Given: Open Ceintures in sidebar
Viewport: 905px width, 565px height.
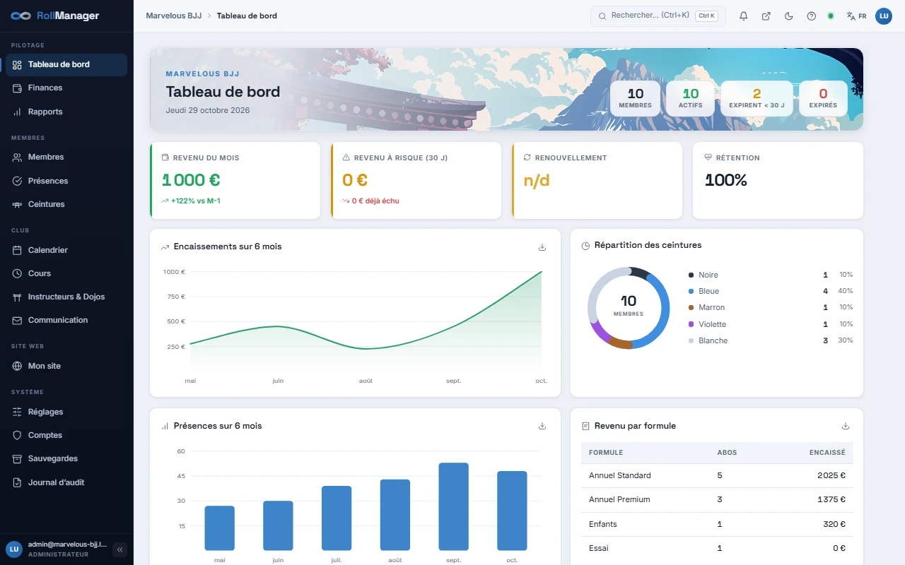Looking at the screenshot, I should (66, 204).
